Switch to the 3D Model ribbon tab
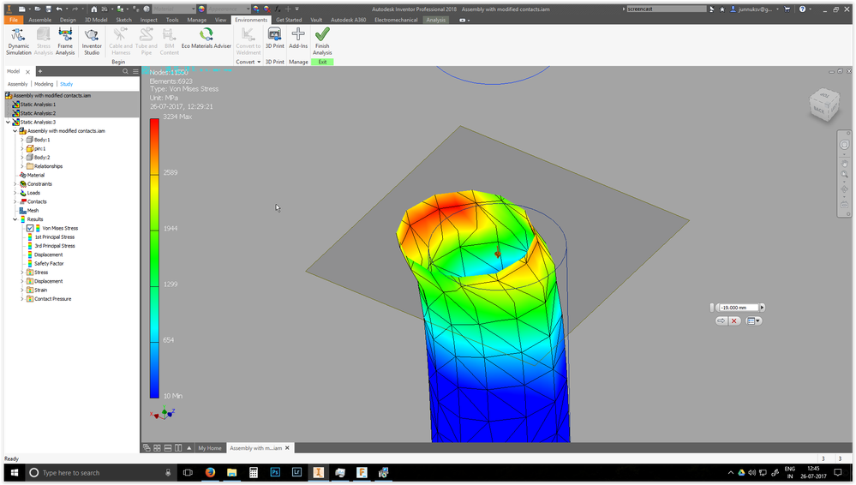This screenshot has height=485, width=856. coord(95,20)
